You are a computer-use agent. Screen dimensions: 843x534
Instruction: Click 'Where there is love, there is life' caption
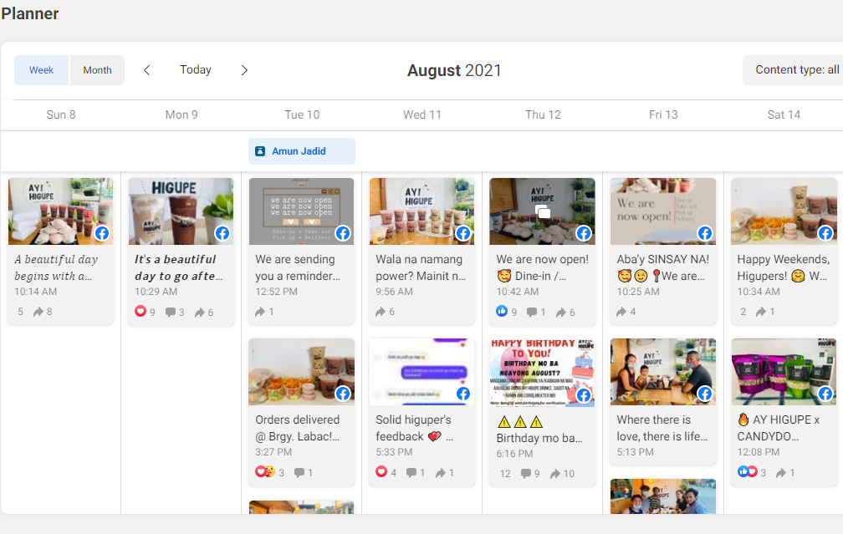(662, 428)
